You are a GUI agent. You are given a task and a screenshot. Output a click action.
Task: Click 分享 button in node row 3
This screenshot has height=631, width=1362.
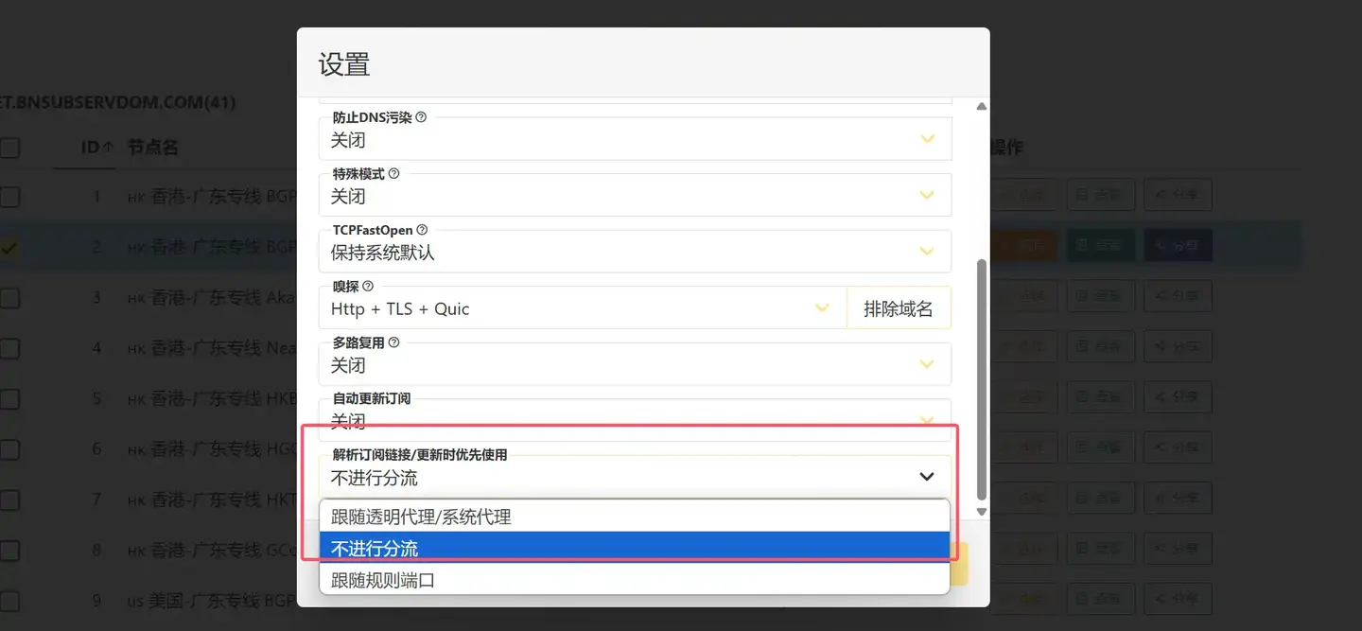tap(1178, 297)
